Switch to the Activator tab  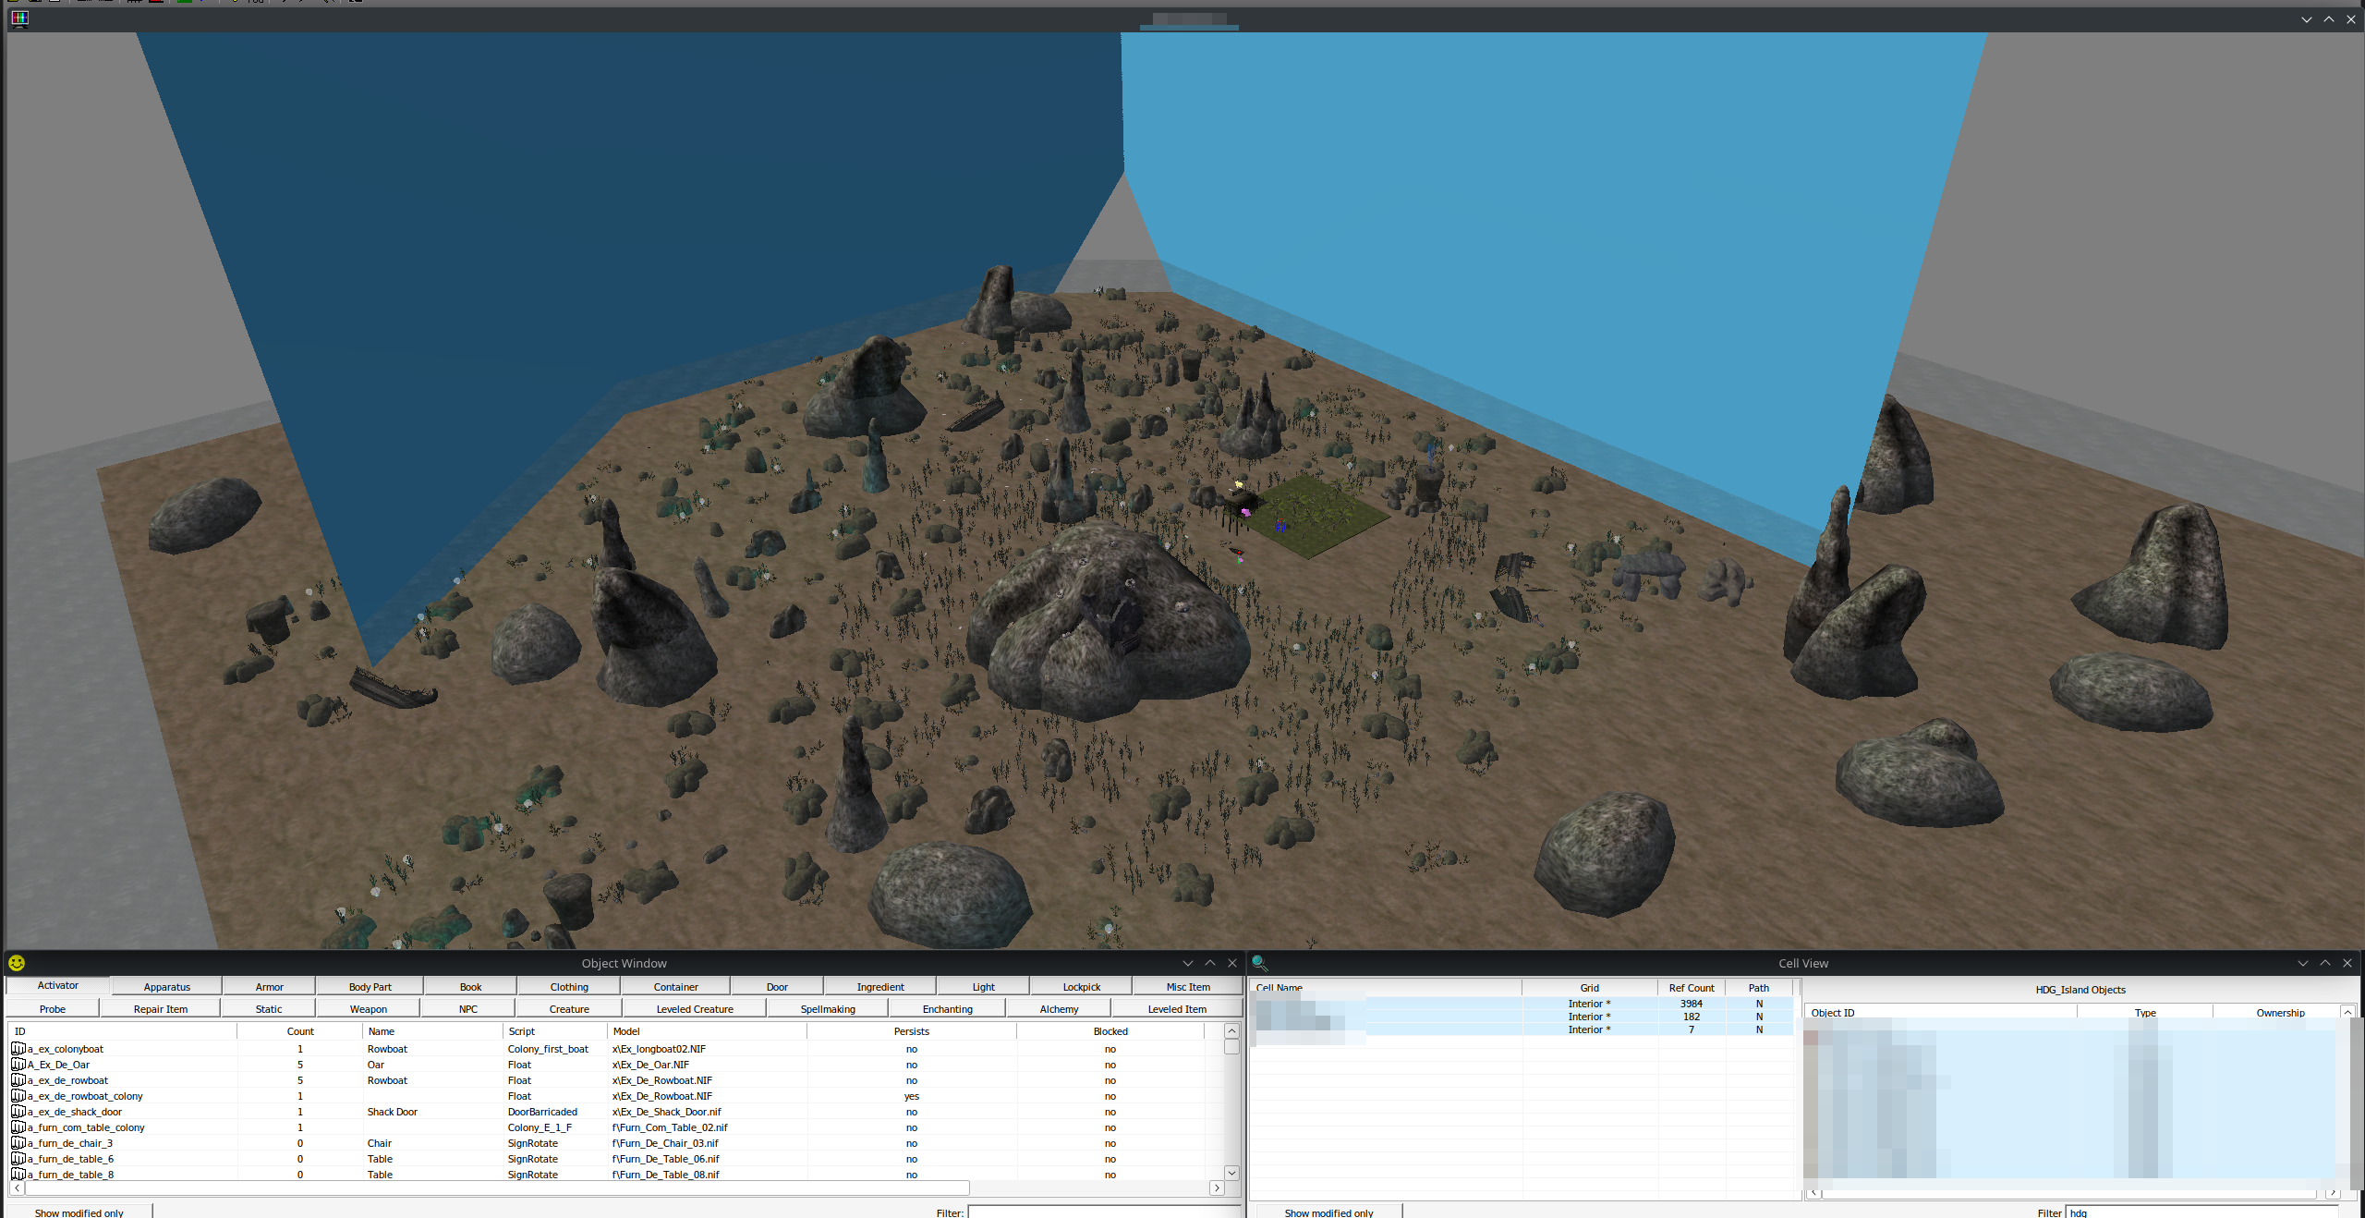57,986
